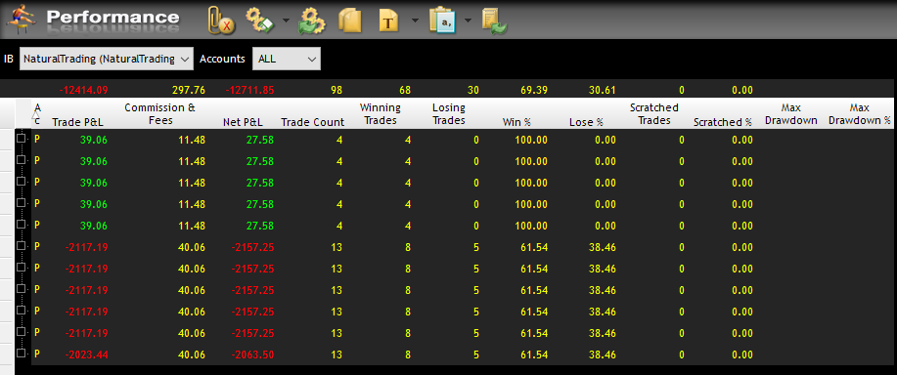Viewport: 897px width, 375px height.
Task: Click the stacked documents copy icon
Action: 350,21
